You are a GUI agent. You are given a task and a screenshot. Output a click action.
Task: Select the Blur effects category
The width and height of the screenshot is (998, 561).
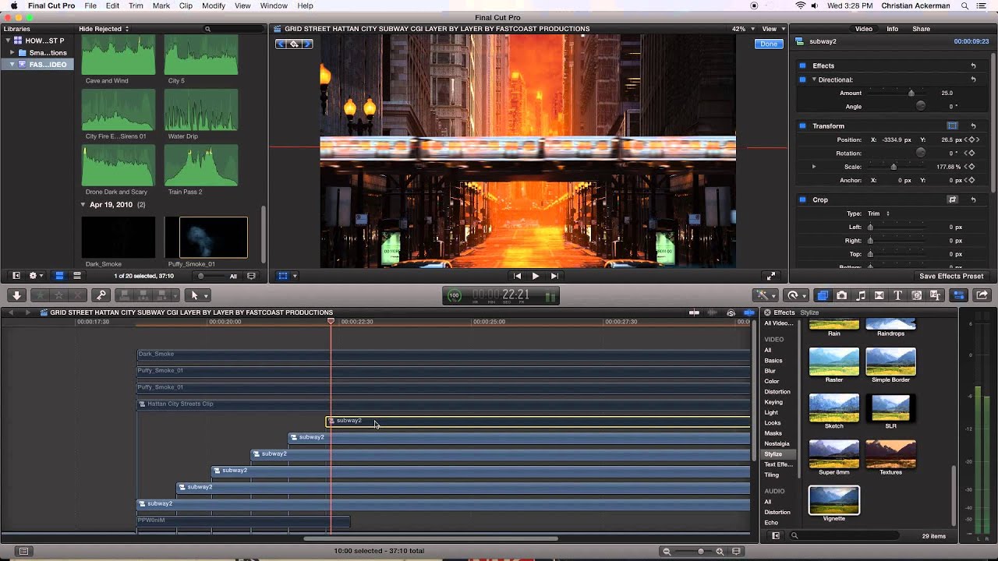point(770,371)
